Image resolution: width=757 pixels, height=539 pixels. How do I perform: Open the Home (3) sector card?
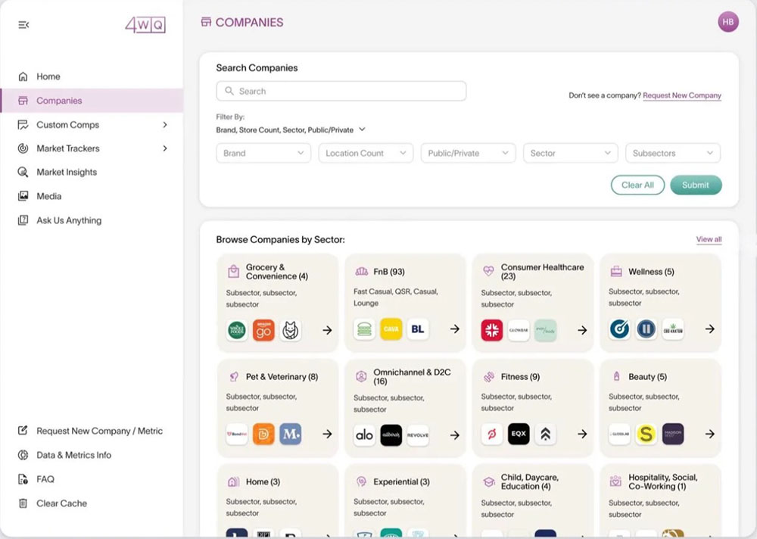click(x=278, y=500)
